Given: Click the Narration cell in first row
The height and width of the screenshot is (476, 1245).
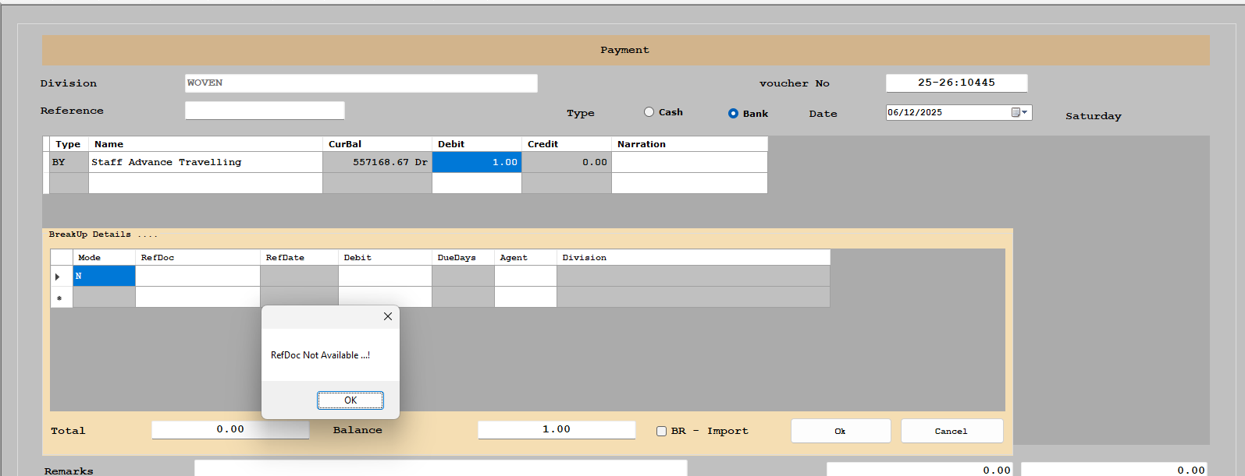Looking at the screenshot, I should [688, 162].
